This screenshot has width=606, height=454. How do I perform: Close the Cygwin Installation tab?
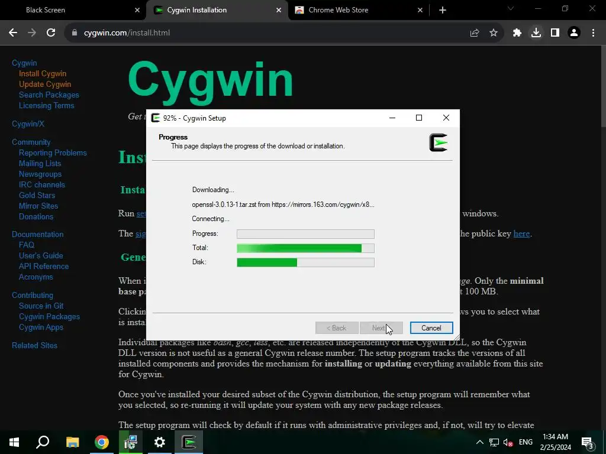(x=279, y=10)
